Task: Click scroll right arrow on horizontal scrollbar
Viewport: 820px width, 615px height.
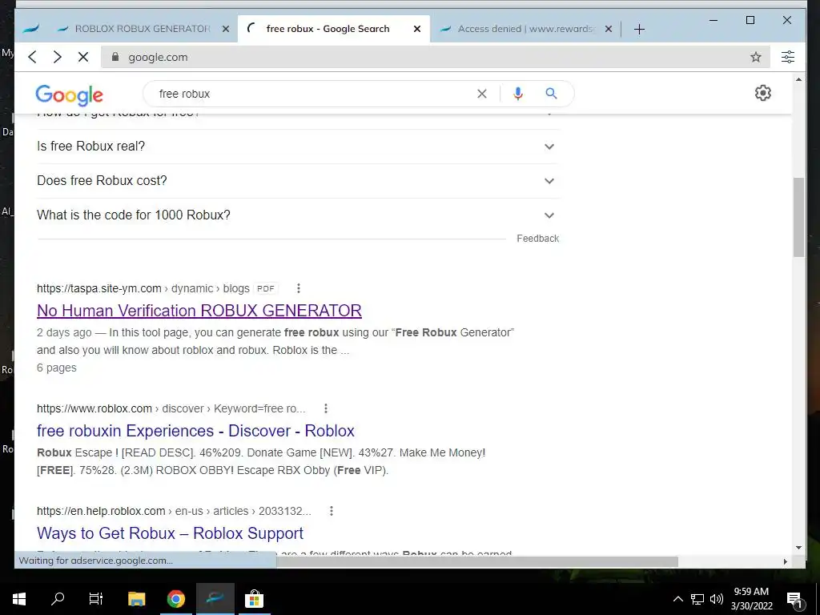Action: tap(785, 561)
